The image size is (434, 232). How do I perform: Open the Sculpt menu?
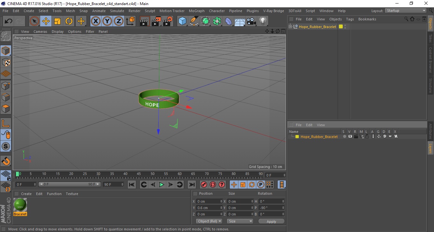150,11
